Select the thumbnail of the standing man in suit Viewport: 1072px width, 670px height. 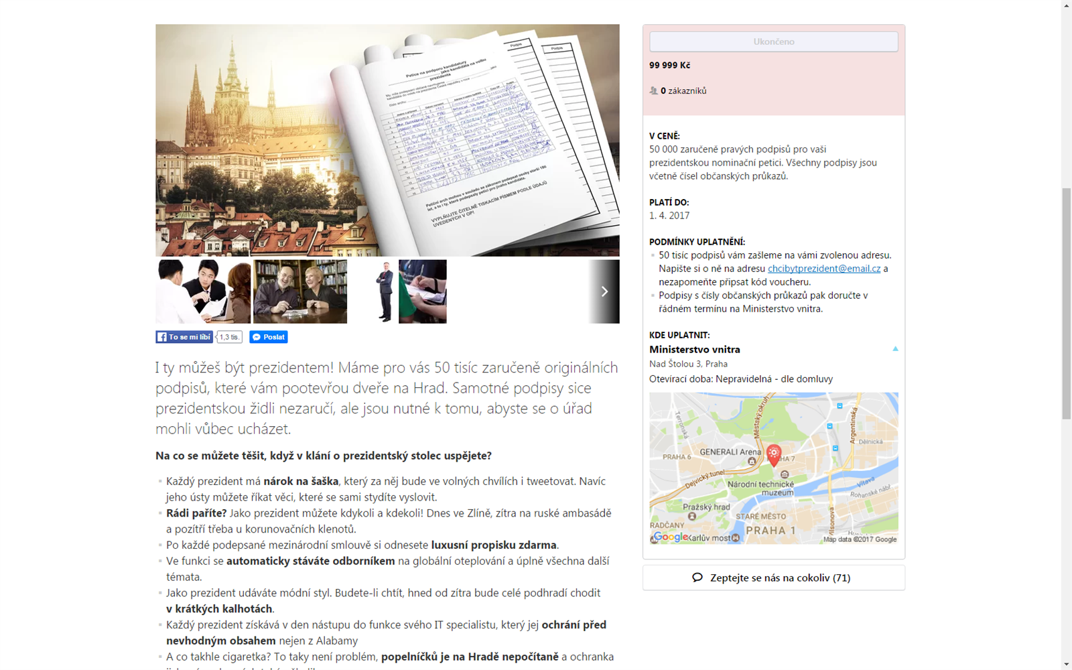click(384, 291)
